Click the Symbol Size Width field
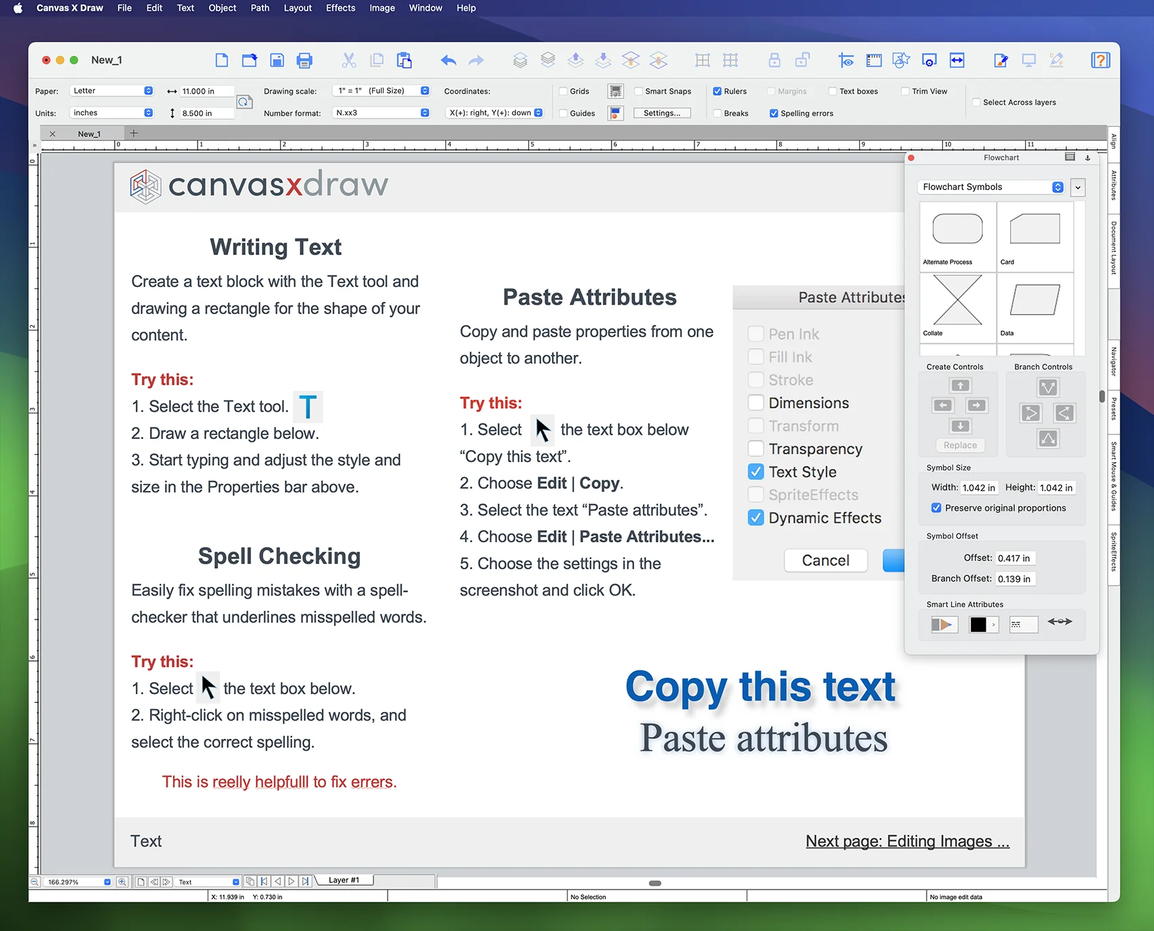1154x931 pixels. pyautogui.click(x=979, y=488)
